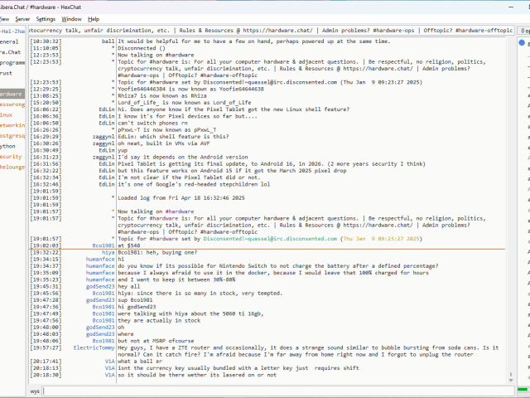Click the "wys" nickname button
530x398 pixels.
(x=35, y=390)
